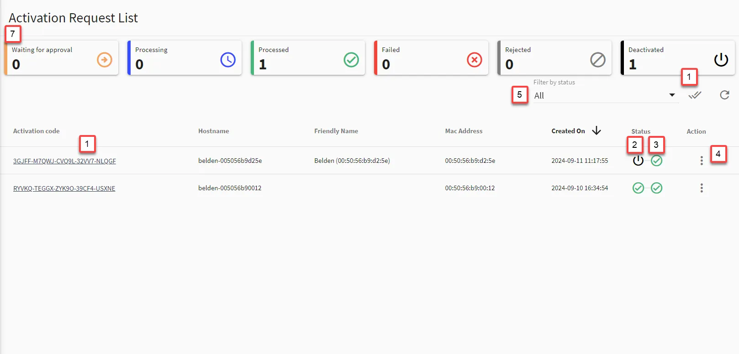
Task: Click the Activation Request List heading
Action: pos(73,18)
